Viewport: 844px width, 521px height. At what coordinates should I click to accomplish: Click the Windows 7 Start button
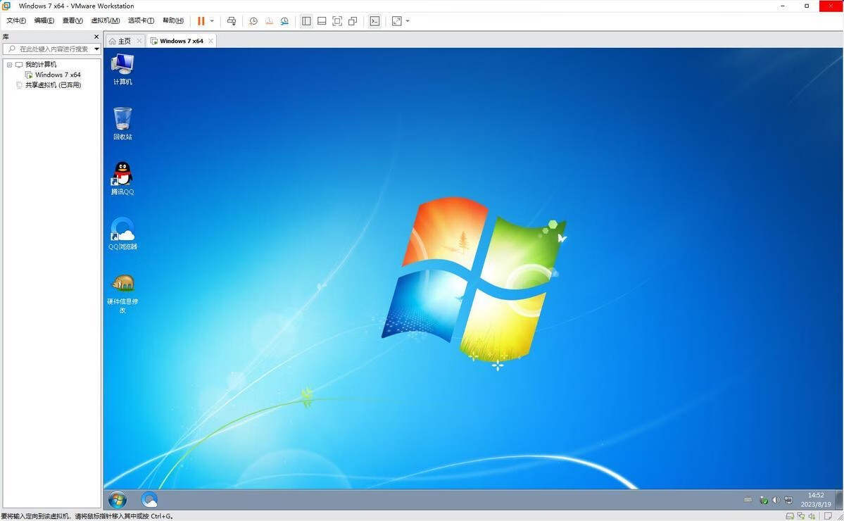pos(118,500)
